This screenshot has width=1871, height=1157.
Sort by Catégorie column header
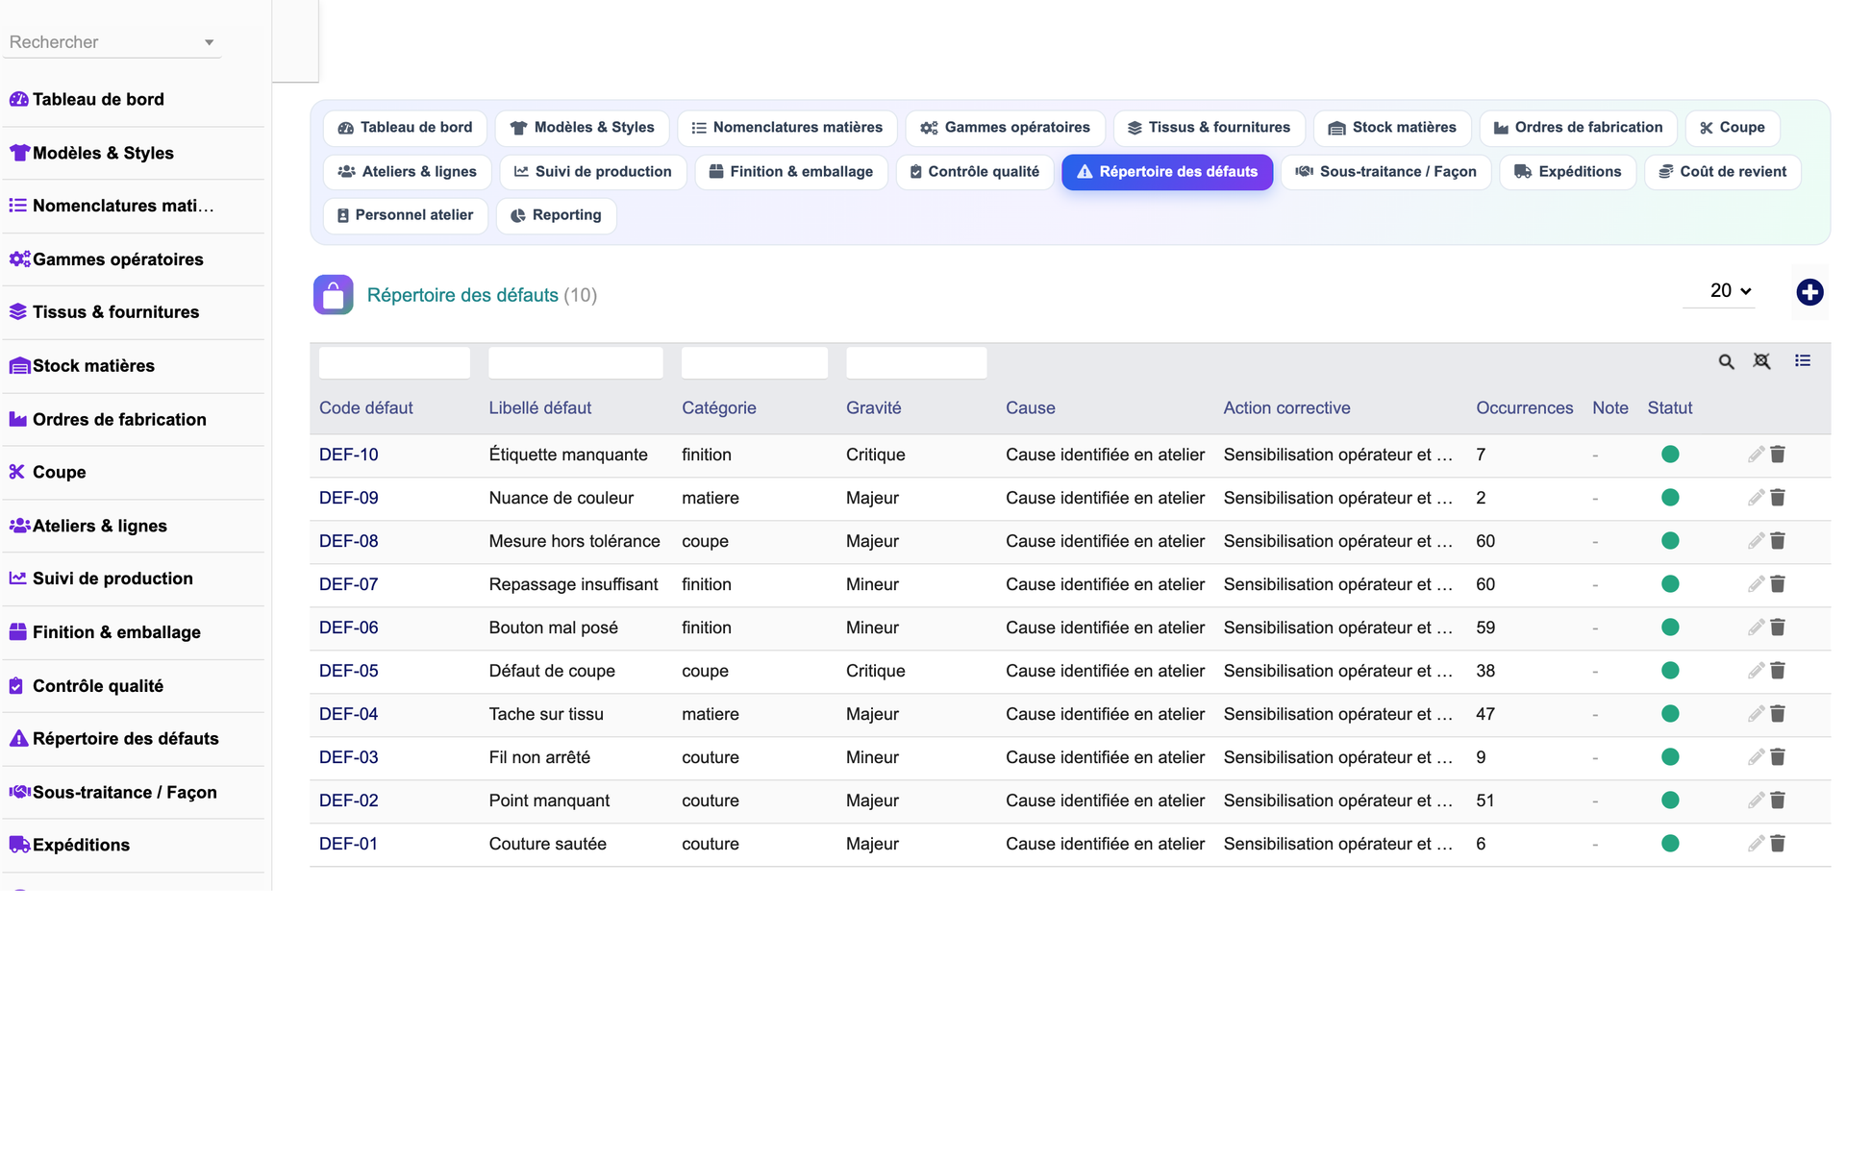[x=718, y=408]
